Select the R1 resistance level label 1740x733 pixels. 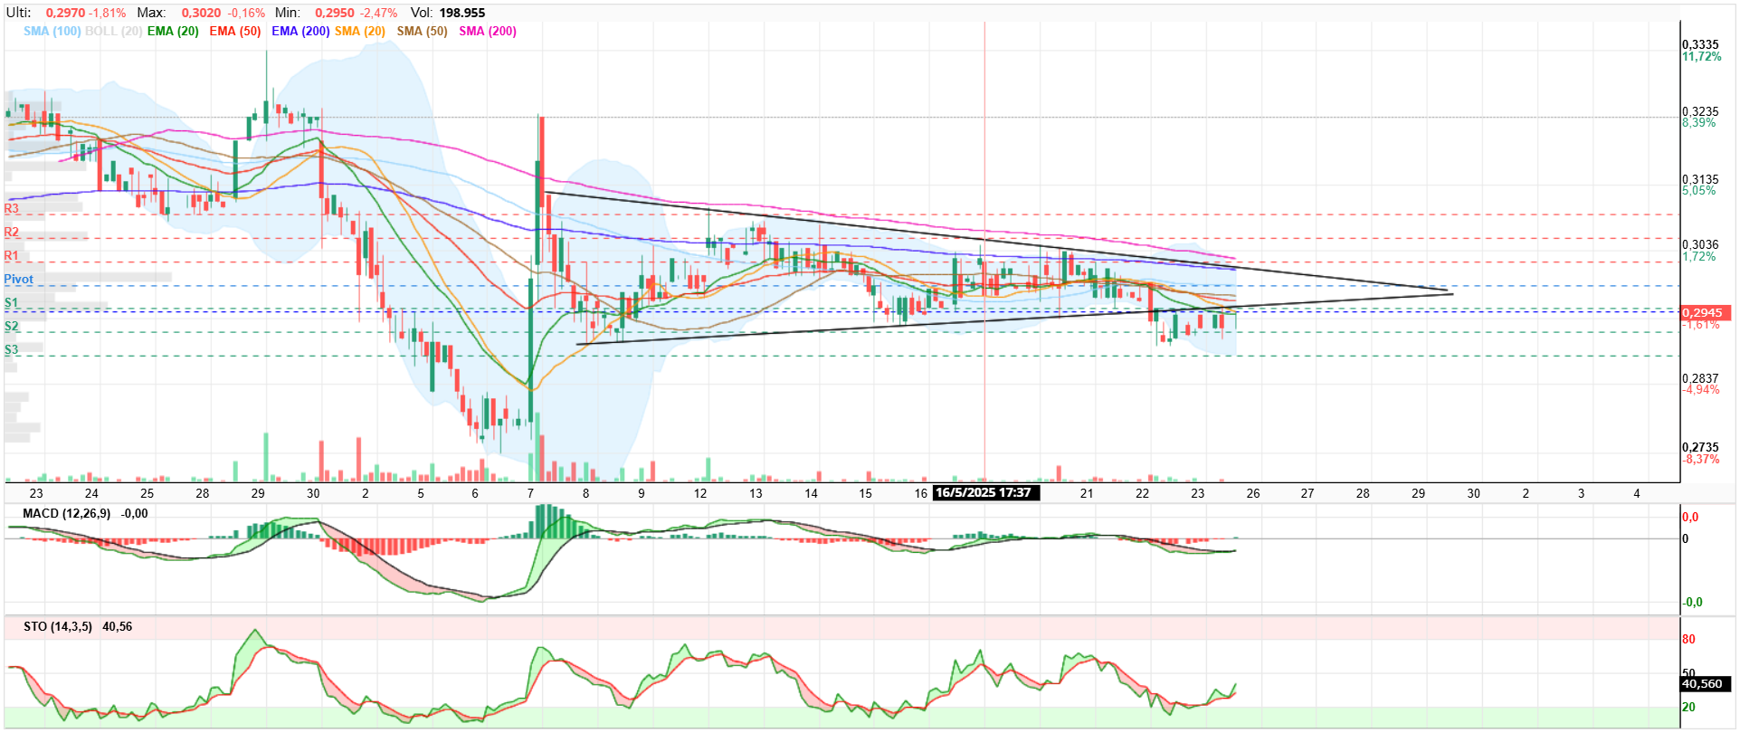(x=12, y=256)
